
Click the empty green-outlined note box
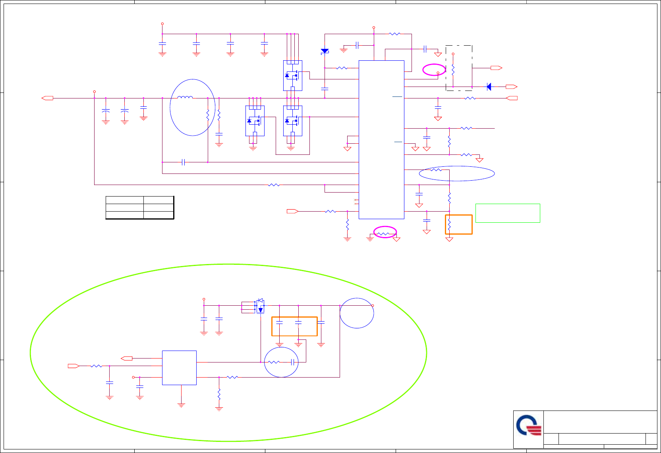tap(508, 213)
